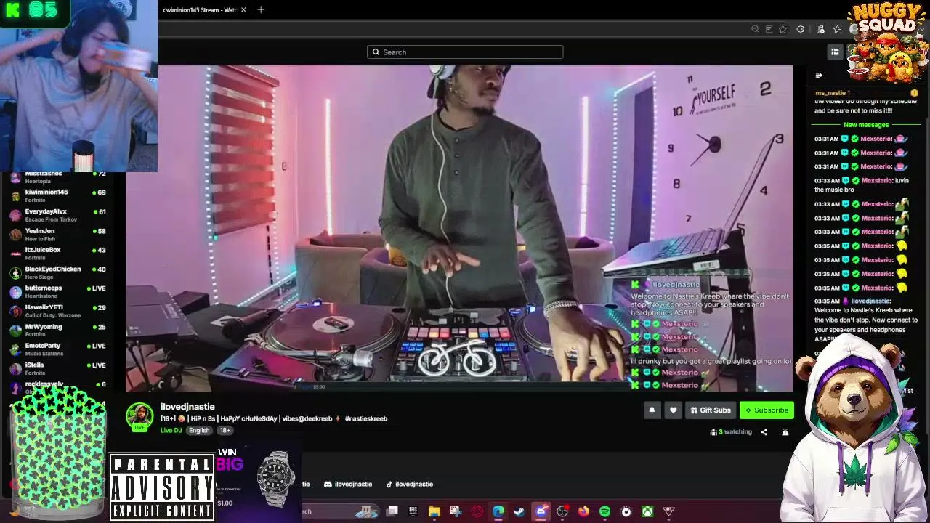The image size is (930, 523).
Task: Click the red circle app icon on taskbar
Action: coord(477,512)
